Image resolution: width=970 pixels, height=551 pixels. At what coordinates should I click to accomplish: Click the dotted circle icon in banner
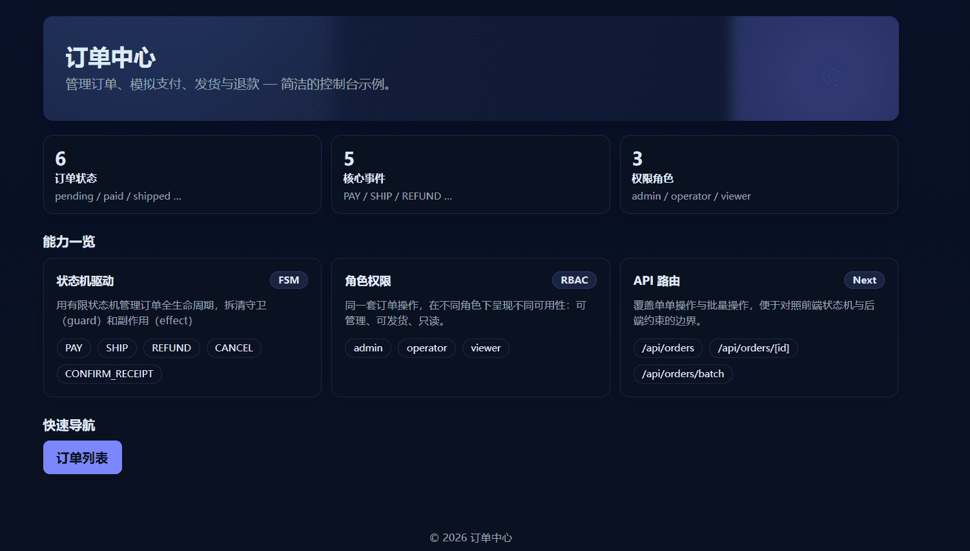(832, 77)
